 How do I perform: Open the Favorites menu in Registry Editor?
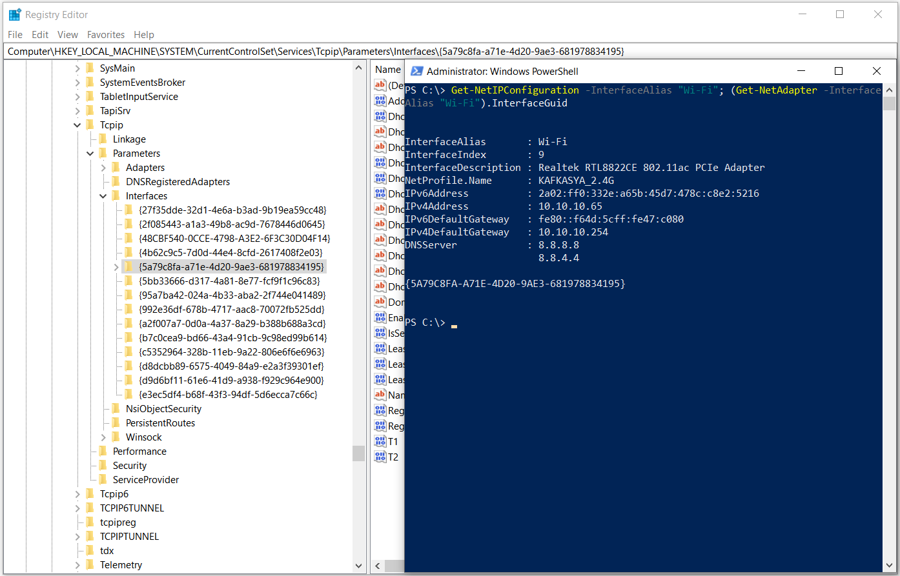point(106,35)
